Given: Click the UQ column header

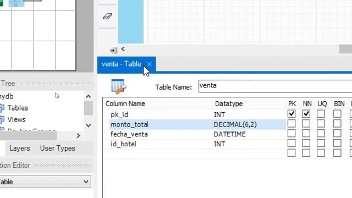Looking at the screenshot, I should pyautogui.click(x=322, y=104).
